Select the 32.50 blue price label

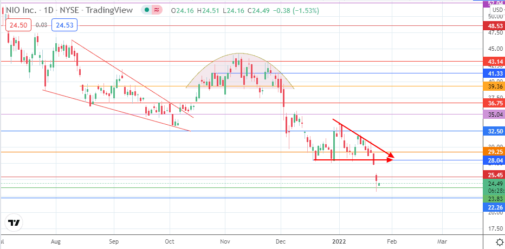click(494, 131)
